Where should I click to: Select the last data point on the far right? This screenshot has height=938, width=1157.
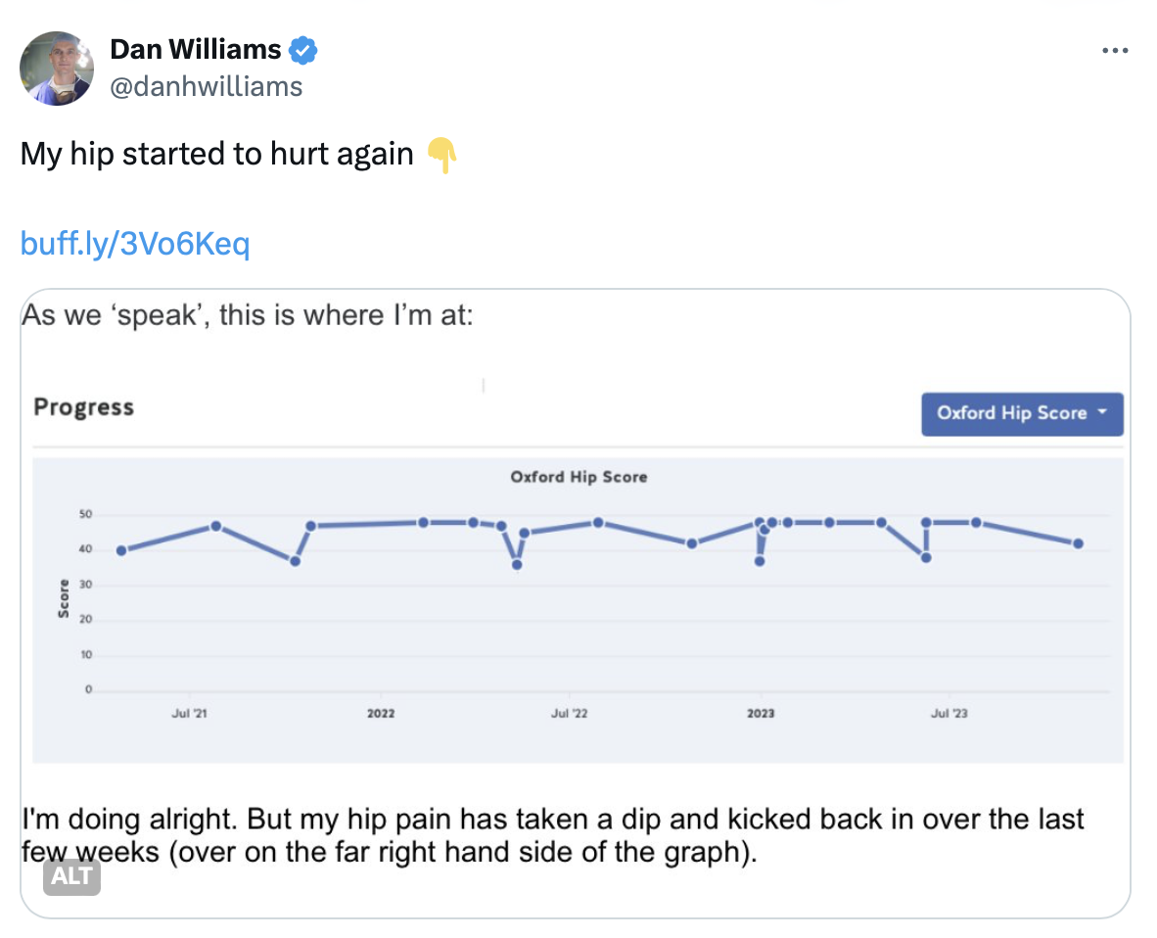[1078, 543]
